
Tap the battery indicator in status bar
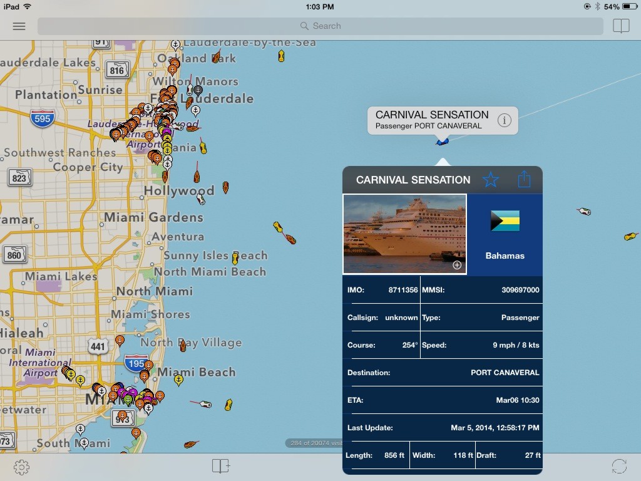(x=630, y=6)
